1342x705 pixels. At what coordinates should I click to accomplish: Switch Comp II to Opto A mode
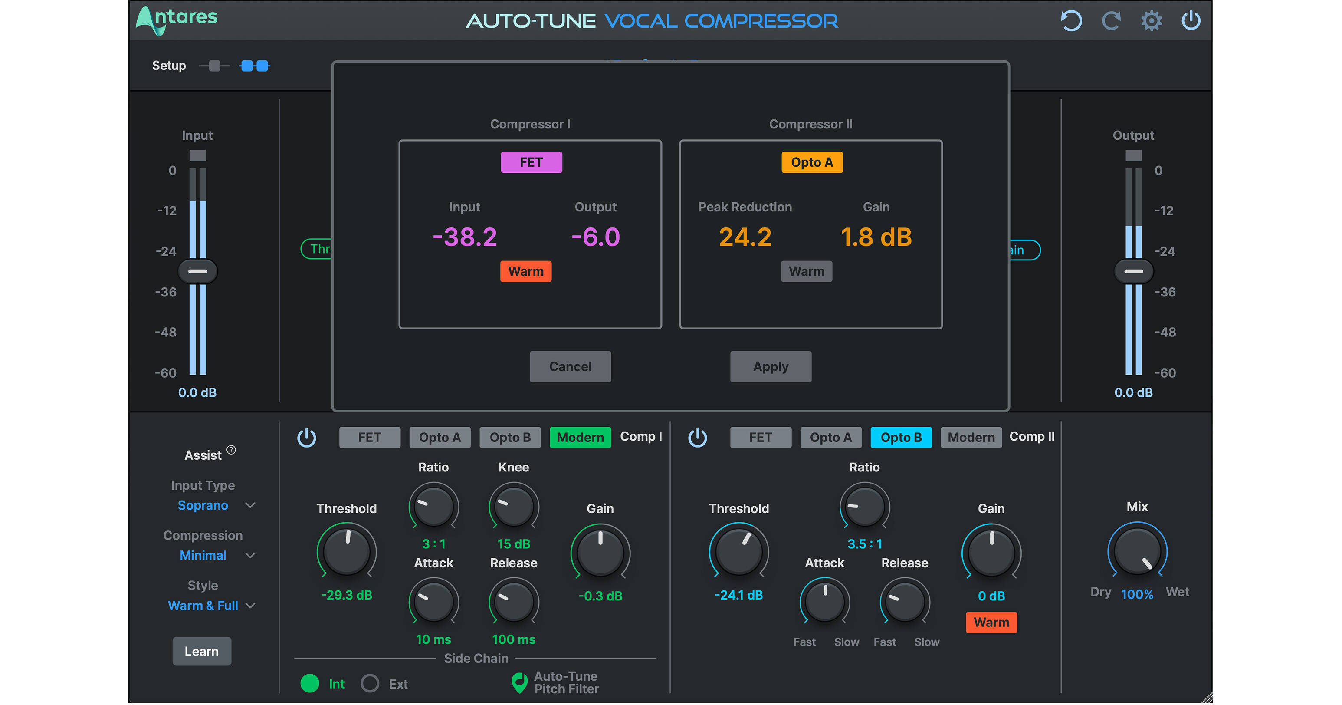[x=830, y=437]
